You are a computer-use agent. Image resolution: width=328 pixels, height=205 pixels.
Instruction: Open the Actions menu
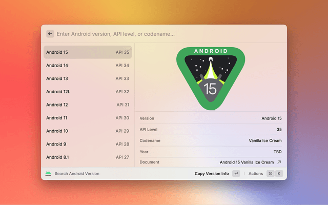[x=256, y=174]
